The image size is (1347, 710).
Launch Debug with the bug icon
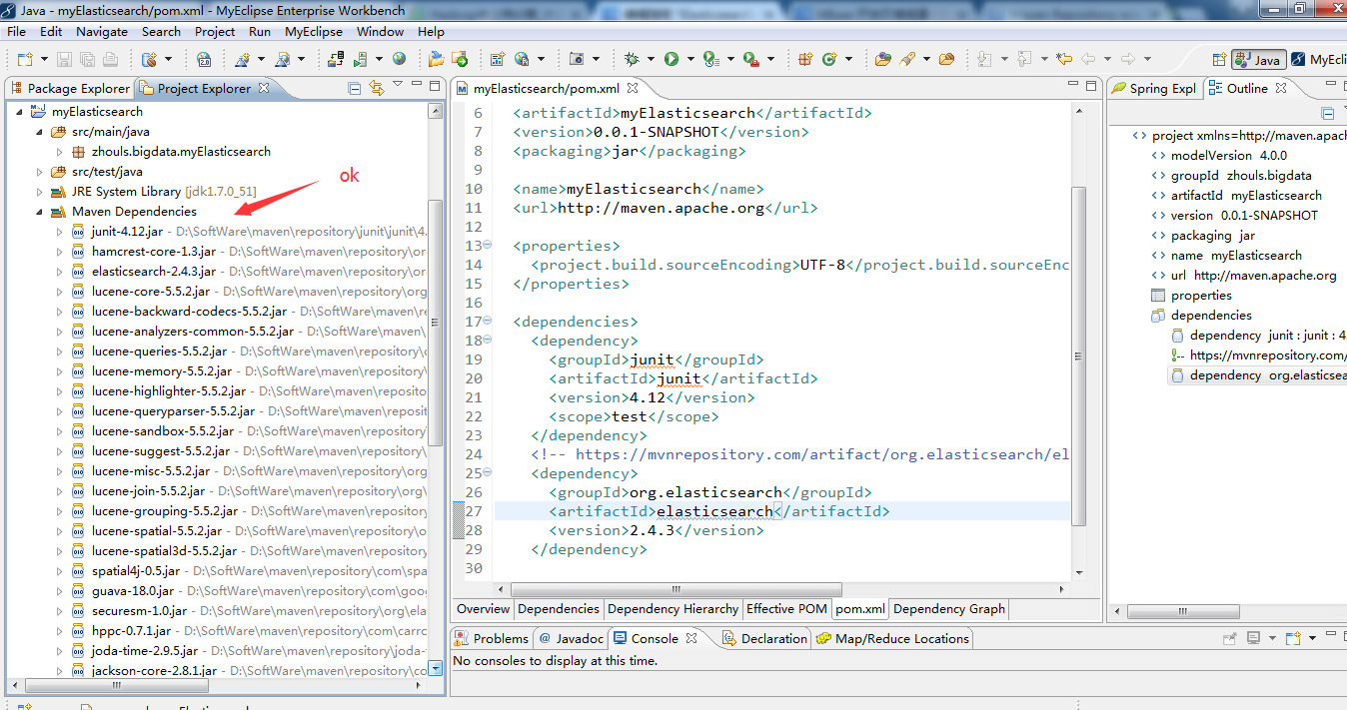pyautogui.click(x=632, y=59)
